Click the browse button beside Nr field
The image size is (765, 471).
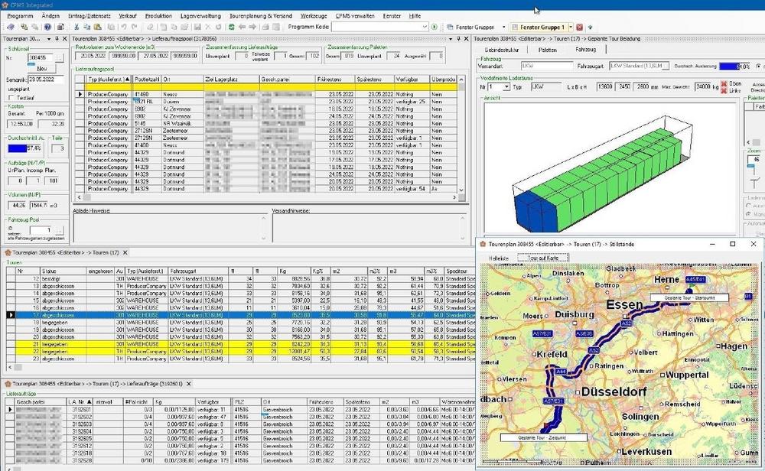(x=57, y=57)
